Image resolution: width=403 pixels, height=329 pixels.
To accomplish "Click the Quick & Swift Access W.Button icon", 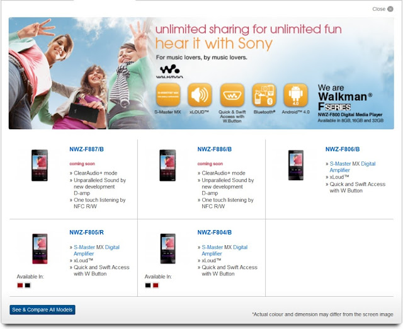I will [x=232, y=95].
